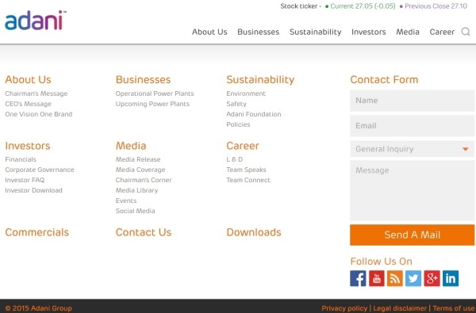
Task: Focus the Message text area
Action: tap(412, 190)
